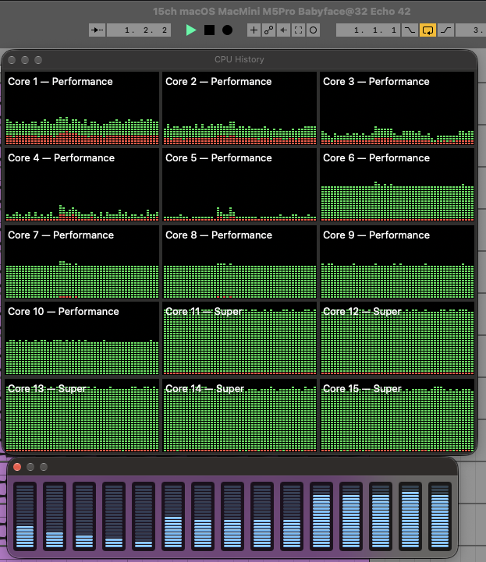The image size is (486, 562).
Task: Click the Core 6 — Performance graph
Action: 397,185
